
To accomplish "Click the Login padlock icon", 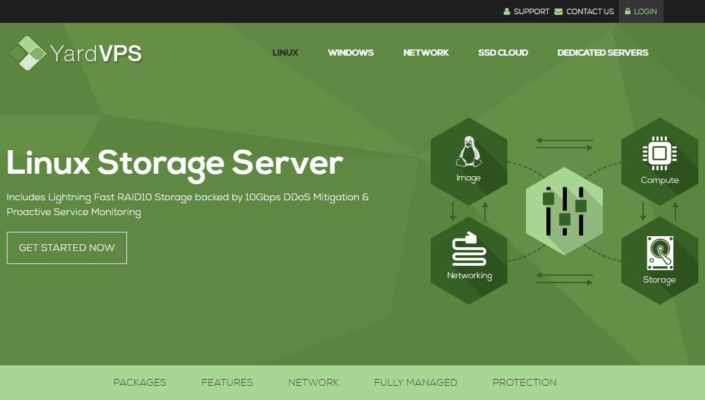I will 628,12.
